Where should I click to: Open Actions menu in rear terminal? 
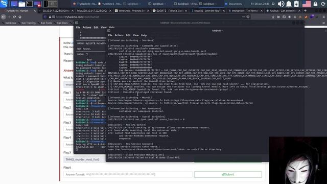click(87, 27)
